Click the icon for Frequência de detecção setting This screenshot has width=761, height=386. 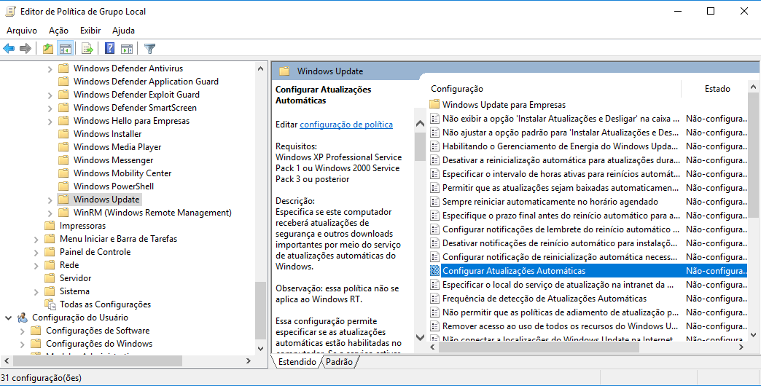coord(435,298)
